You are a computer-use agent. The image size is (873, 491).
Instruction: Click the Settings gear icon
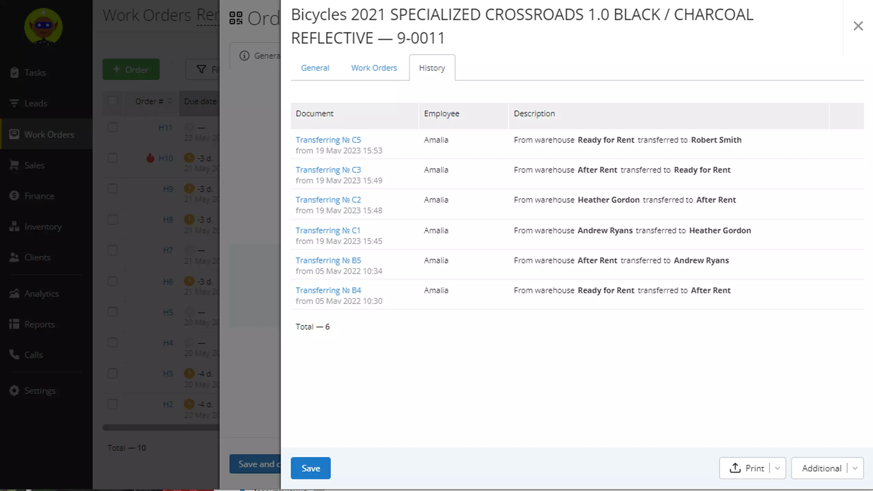[x=14, y=390]
